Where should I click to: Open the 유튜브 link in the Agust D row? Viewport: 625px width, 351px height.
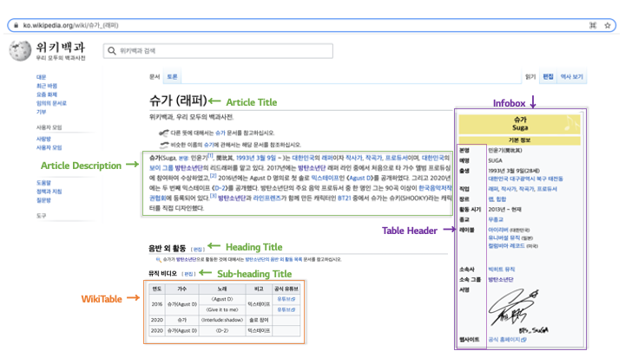click(x=286, y=299)
